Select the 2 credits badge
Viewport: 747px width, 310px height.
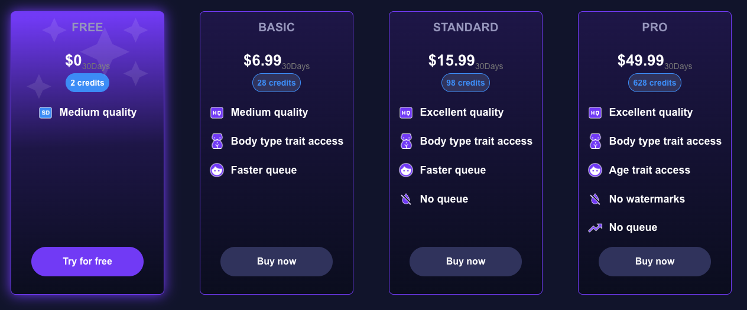[87, 83]
